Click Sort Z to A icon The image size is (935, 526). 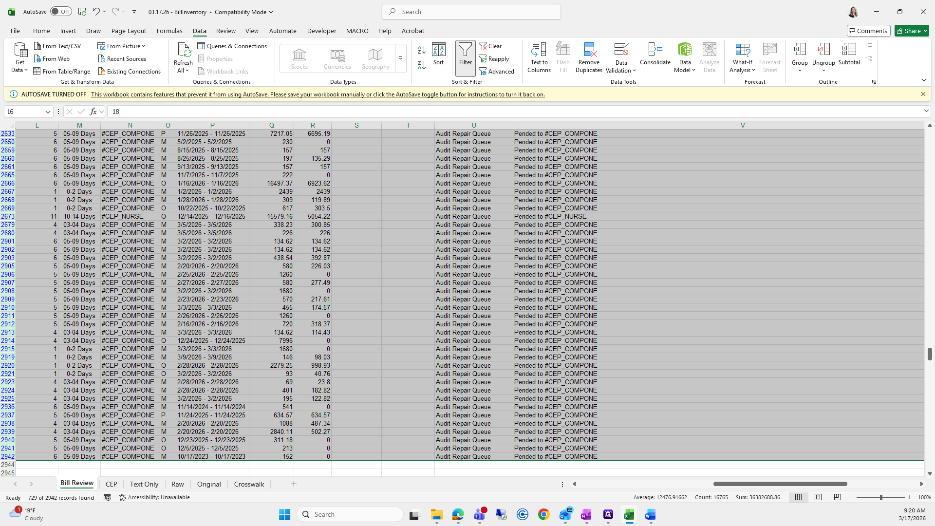pyautogui.click(x=422, y=65)
